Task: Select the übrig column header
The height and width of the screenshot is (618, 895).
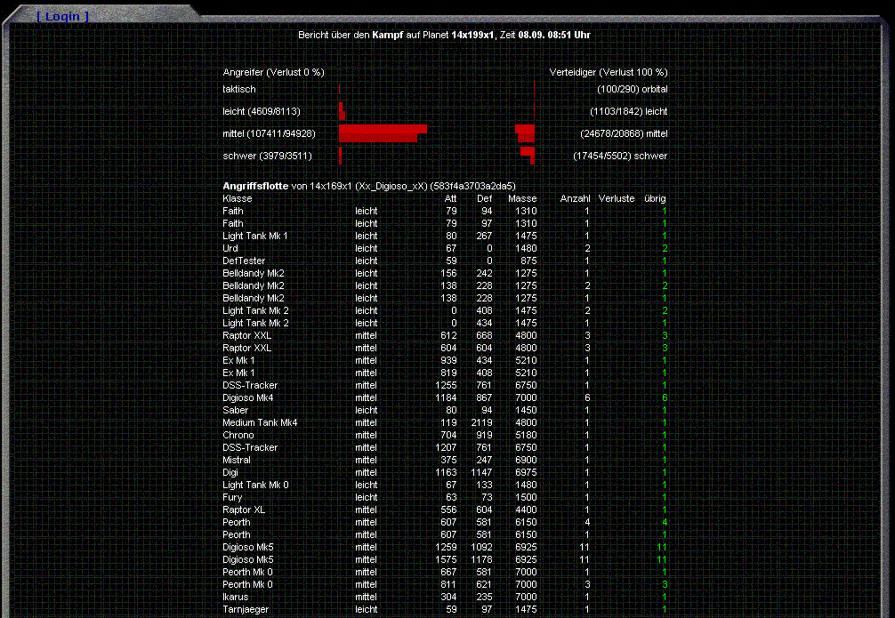Action: pos(656,198)
